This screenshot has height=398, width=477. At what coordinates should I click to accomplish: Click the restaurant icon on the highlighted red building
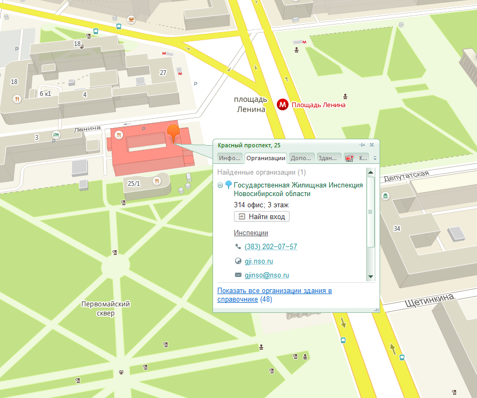click(x=119, y=134)
